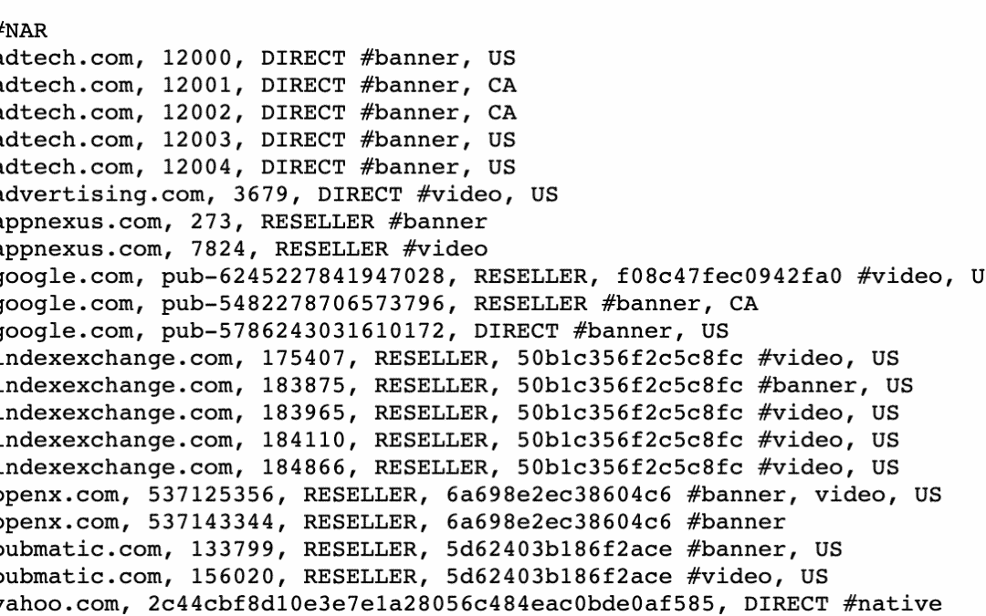This screenshot has width=986, height=616.
Task: Click the advertising.com 3679 line
Action: (279, 194)
